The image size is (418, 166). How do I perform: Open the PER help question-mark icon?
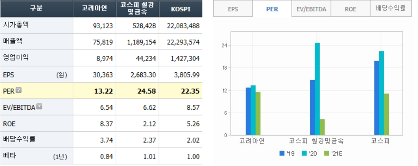pos(18,90)
